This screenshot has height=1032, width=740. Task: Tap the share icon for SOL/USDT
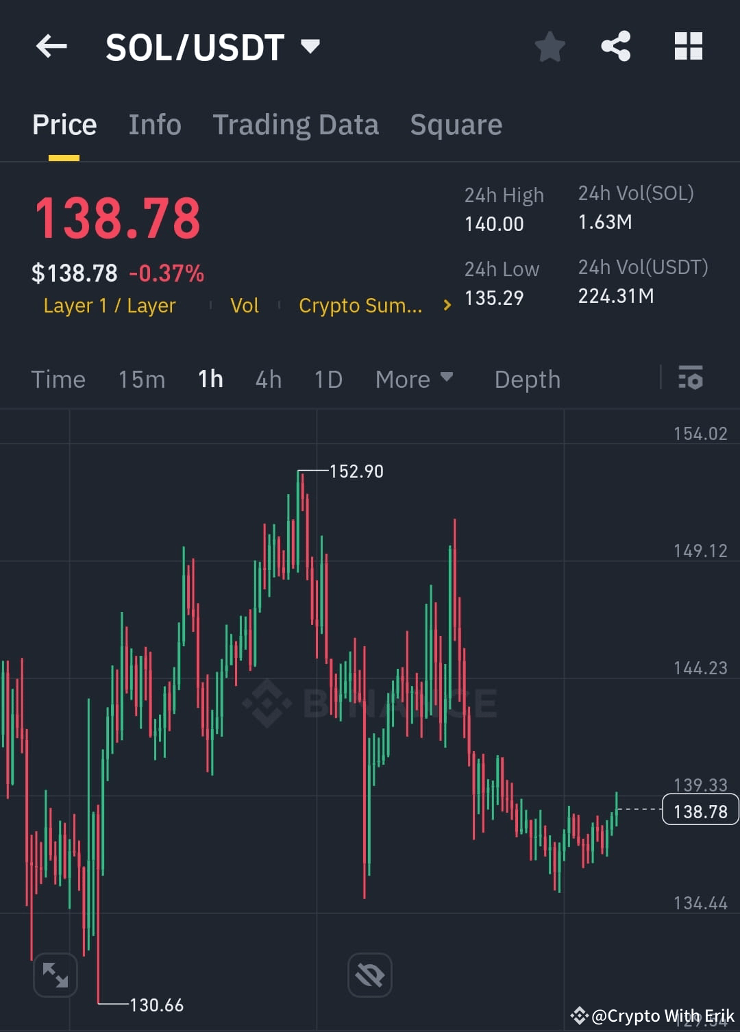click(616, 46)
